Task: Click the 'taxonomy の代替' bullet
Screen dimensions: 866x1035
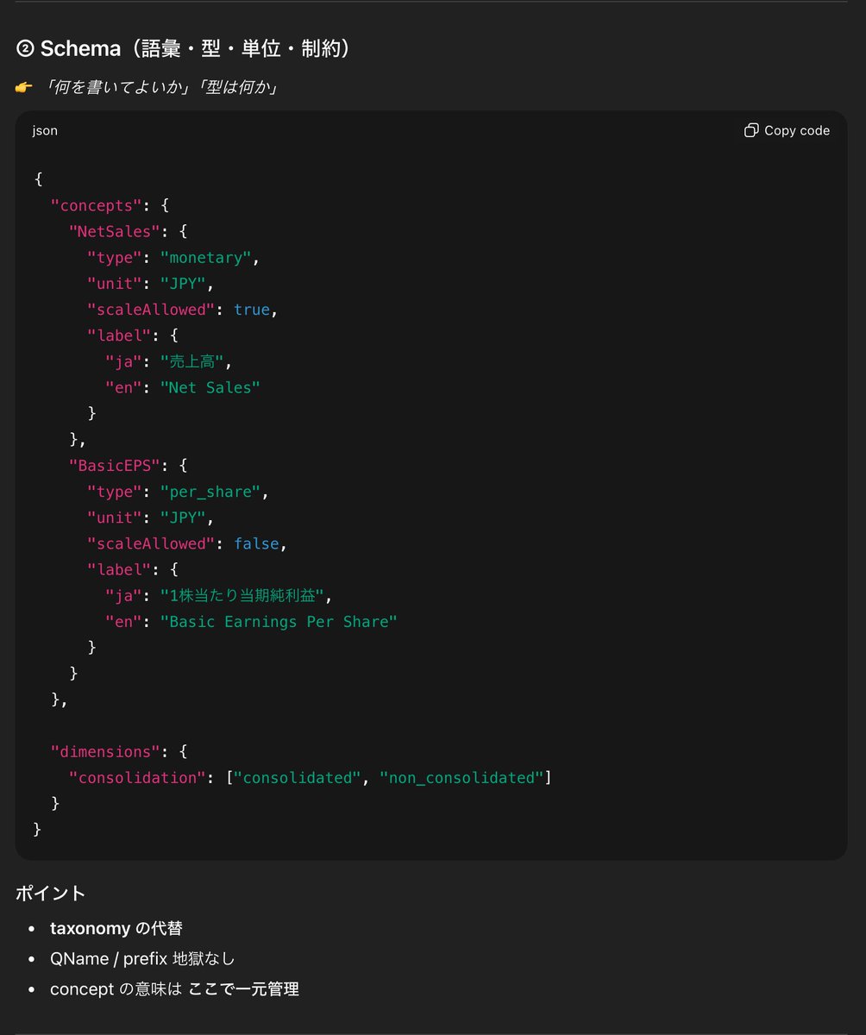Action: click(116, 928)
